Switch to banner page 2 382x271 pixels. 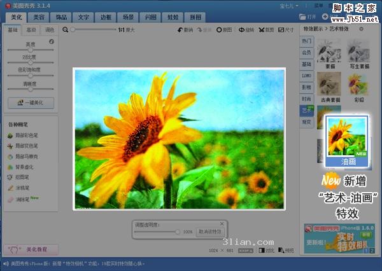coord(372,251)
